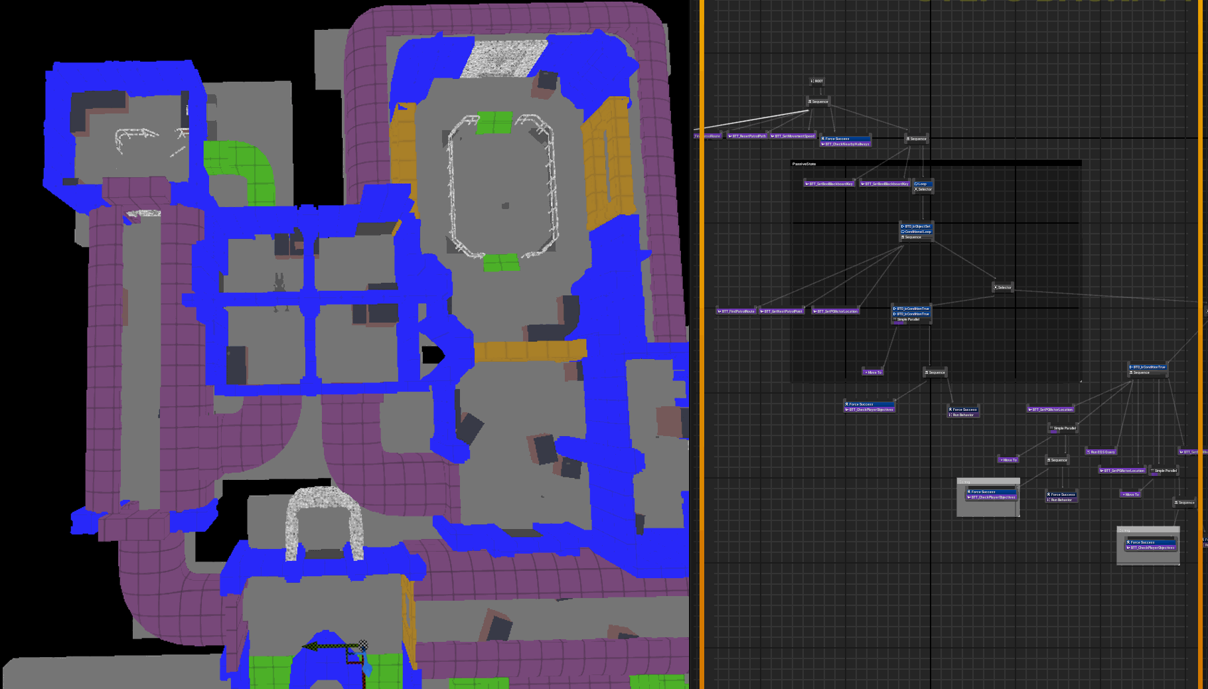Select Run Behavior task just below PassiveState
This screenshot has height=689, width=1208.
pos(963,415)
